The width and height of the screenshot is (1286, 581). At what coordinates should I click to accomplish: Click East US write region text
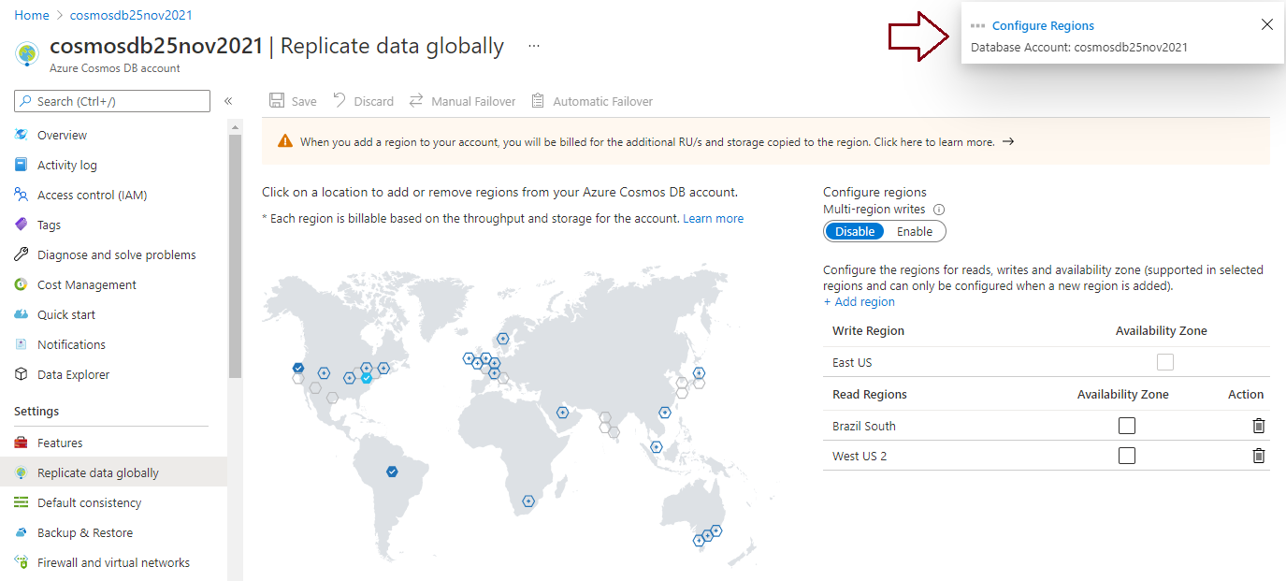tap(852, 362)
